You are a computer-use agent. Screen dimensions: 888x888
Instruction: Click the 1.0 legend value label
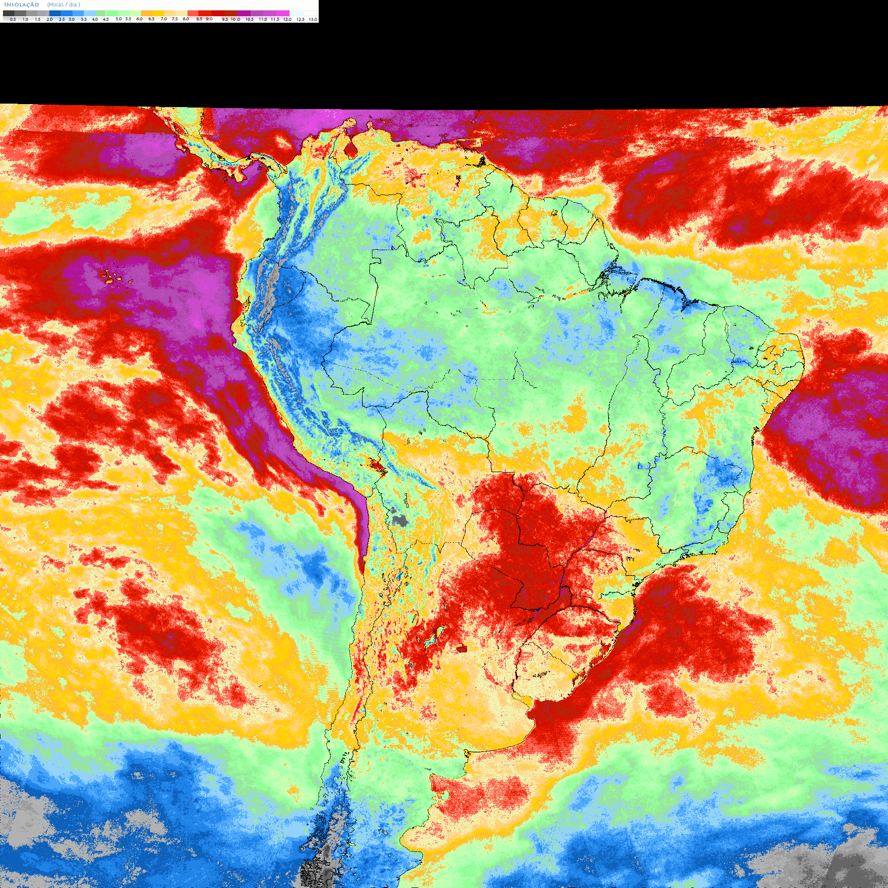[25, 19]
